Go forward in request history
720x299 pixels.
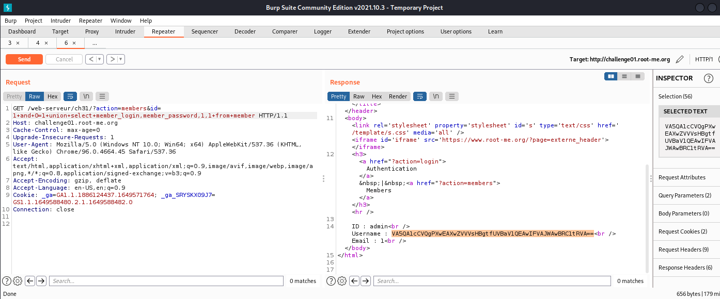point(112,59)
